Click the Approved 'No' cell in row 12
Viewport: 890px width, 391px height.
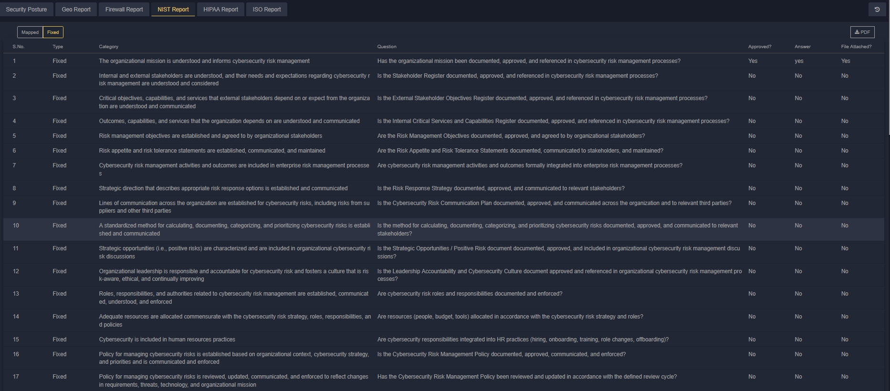coord(752,271)
